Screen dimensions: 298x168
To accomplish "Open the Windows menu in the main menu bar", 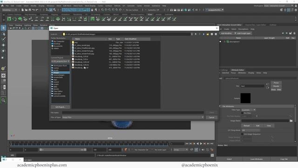I will pos(50,6).
